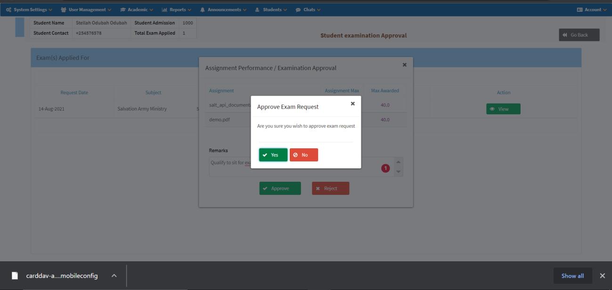This screenshot has height=290, width=612.
Task: Expand the User Management dropdown
Action: click(86, 9)
